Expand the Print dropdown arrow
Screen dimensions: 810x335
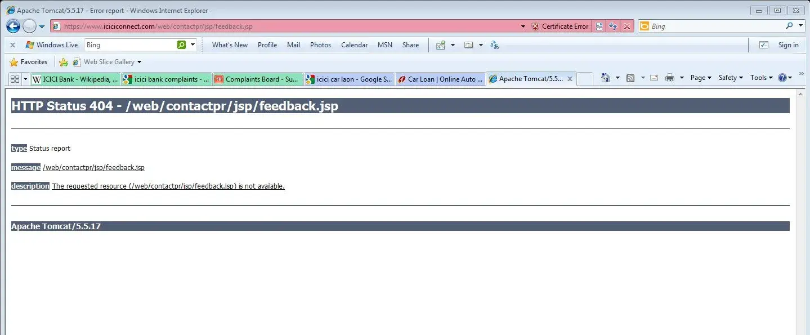tap(682, 78)
